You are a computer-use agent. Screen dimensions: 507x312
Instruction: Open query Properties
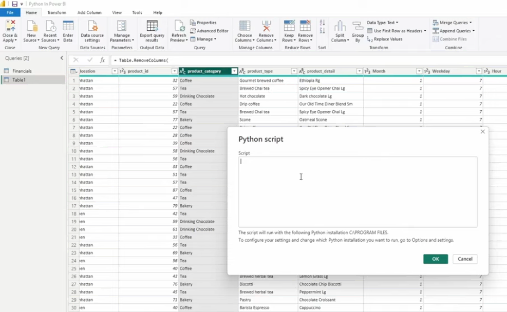coord(203,23)
